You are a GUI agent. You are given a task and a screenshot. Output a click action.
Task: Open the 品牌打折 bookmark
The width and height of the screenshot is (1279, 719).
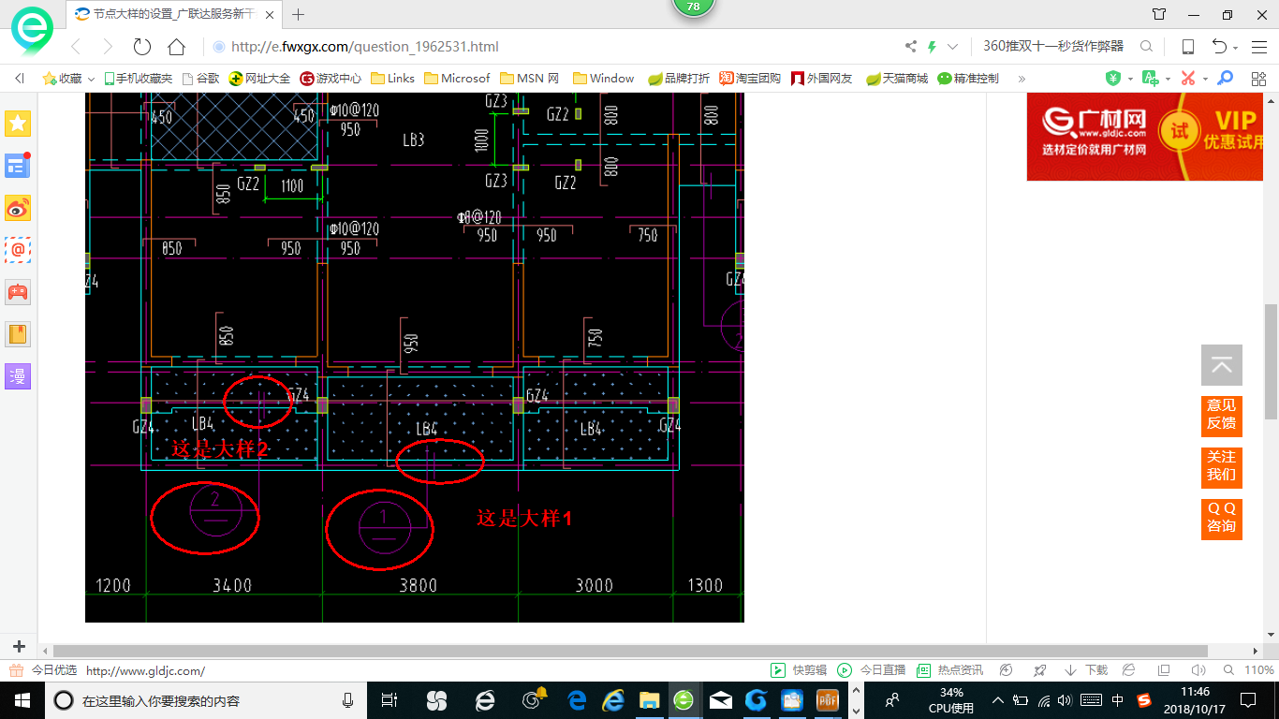point(679,79)
